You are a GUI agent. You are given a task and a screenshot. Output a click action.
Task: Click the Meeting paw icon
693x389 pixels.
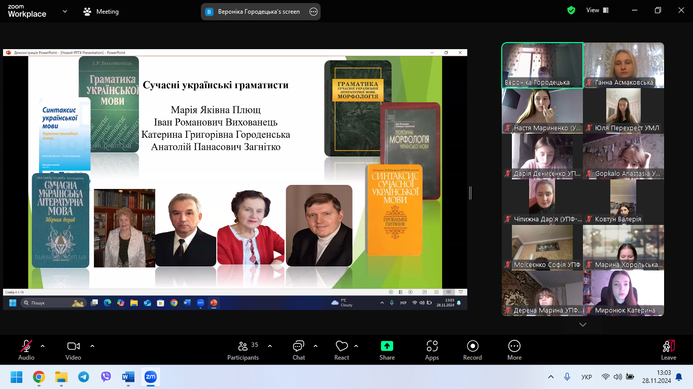[88, 11]
